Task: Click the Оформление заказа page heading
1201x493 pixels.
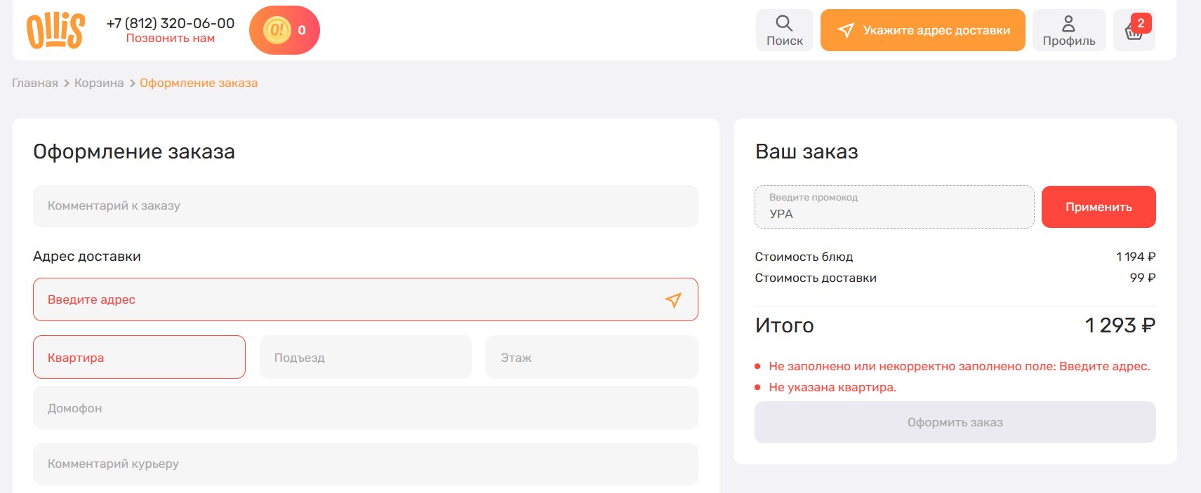Action: point(134,151)
